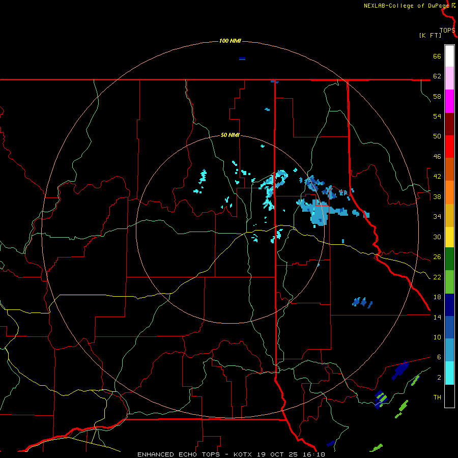
Task: Click the legend value 14
Action: pos(437,317)
